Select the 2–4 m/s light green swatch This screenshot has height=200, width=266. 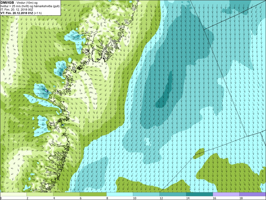(x=40, y=194)
